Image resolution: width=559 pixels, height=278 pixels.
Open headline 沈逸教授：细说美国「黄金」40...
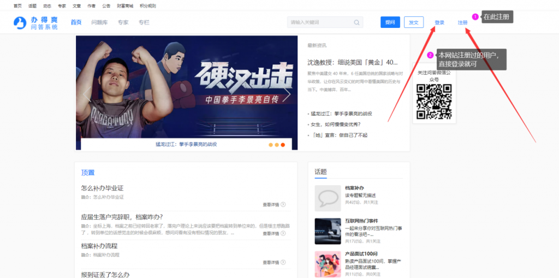(353, 62)
